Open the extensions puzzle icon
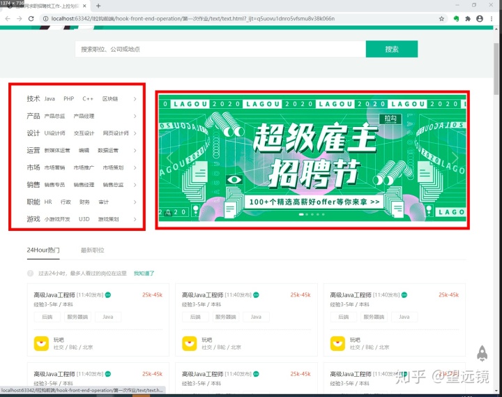This screenshot has height=397, width=502. [468, 19]
